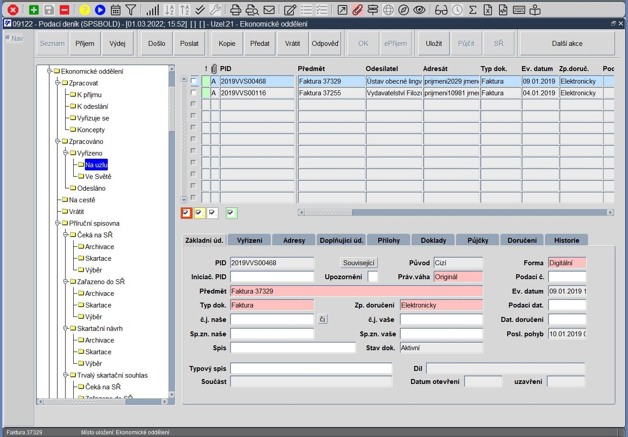This screenshot has height=437, width=628.
Task: Click the pink paperclip attachment icon
Action: 357,10
